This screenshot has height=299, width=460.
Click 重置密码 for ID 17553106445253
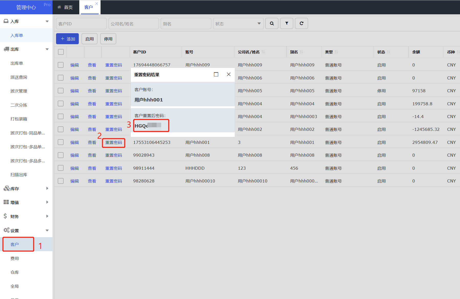(114, 142)
